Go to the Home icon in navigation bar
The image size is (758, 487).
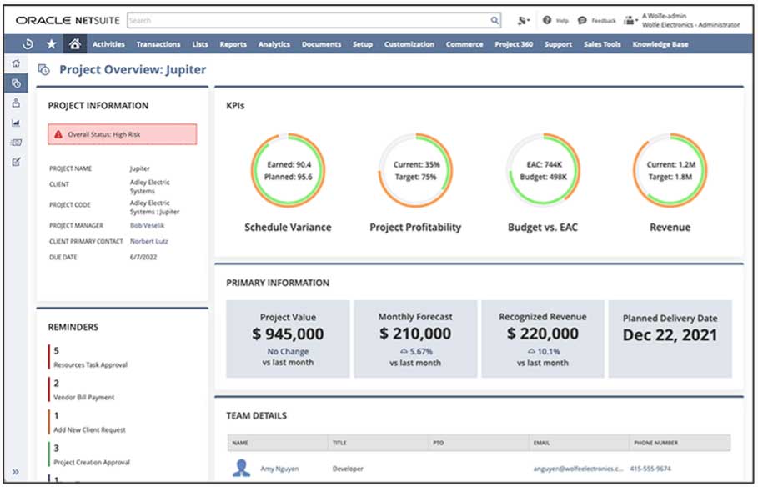[x=75, y=44]
